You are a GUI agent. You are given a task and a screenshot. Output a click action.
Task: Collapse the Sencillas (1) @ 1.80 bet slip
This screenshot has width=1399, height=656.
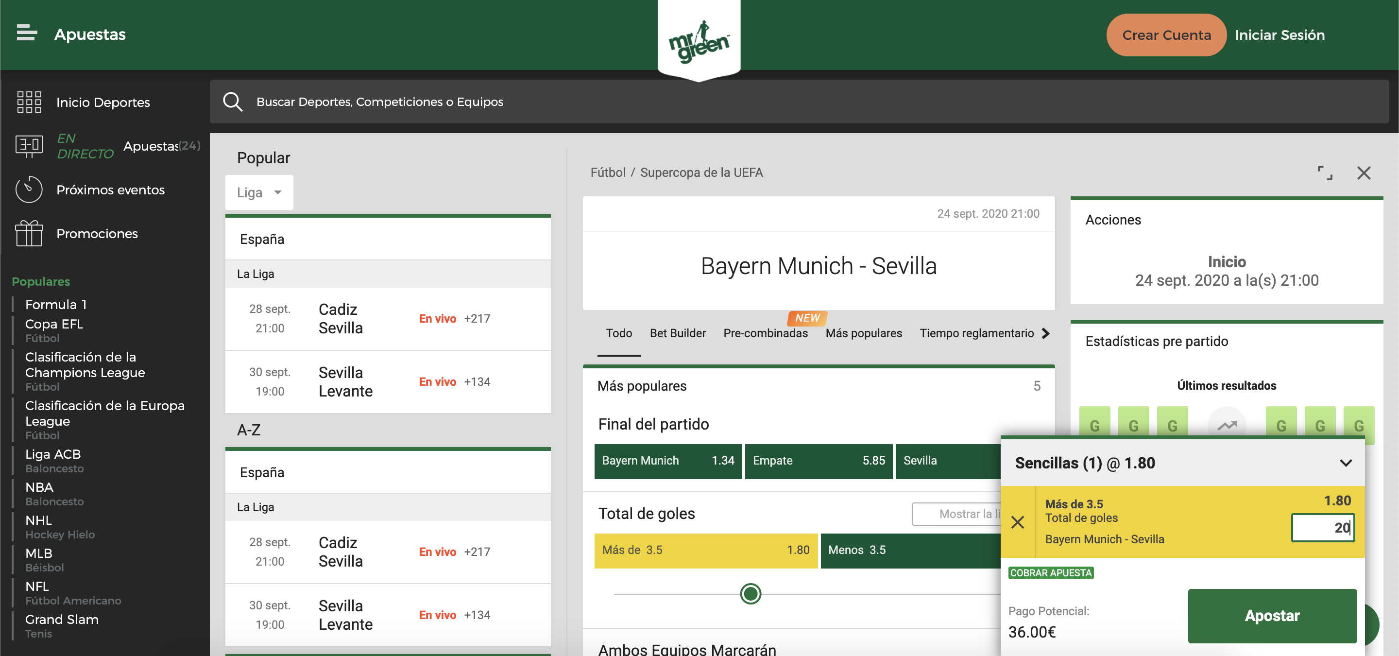click(1345, 463)
